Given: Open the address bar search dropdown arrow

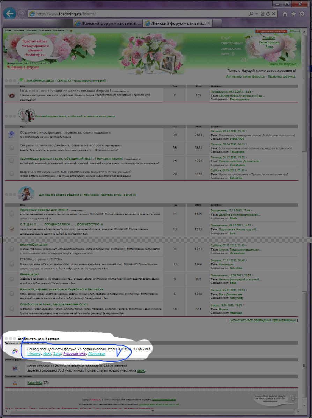Looking at the screenshot, I should pyautogui.click(x=257, y=14).
